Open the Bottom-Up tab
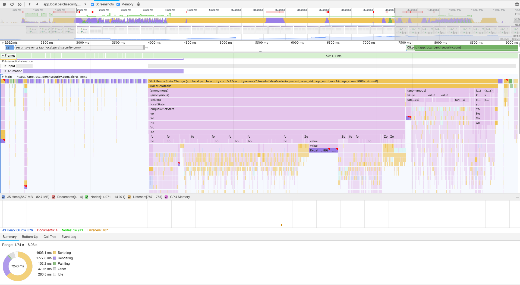This screenshot has height=285, width=520. click(30, 237)
